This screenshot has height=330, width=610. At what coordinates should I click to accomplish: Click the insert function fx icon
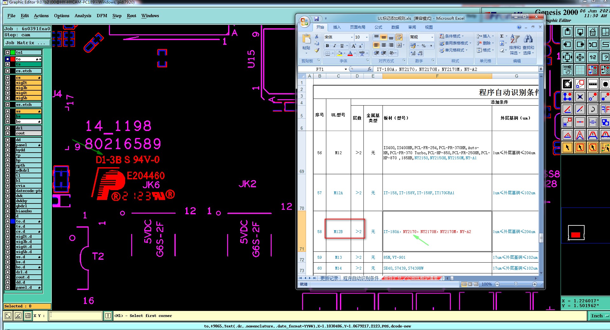pyautogui.click(x=369, y=69)
